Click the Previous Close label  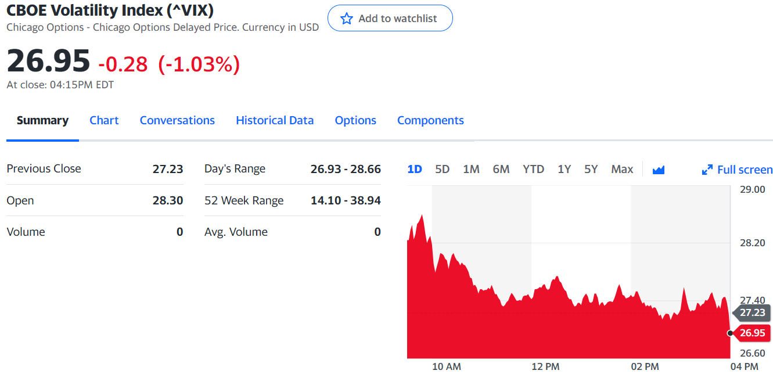44,168
